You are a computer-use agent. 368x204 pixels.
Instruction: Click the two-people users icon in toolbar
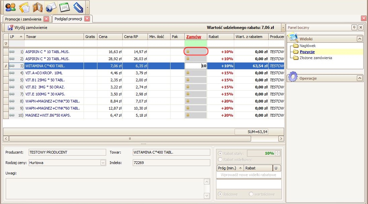click(10, 7)
